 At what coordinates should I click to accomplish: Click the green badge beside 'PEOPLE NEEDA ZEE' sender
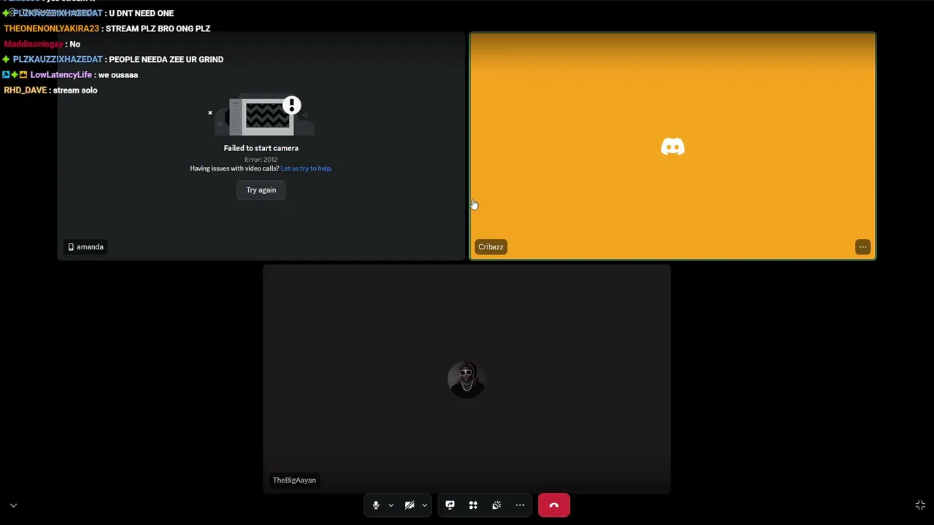[x=7, y=59]
